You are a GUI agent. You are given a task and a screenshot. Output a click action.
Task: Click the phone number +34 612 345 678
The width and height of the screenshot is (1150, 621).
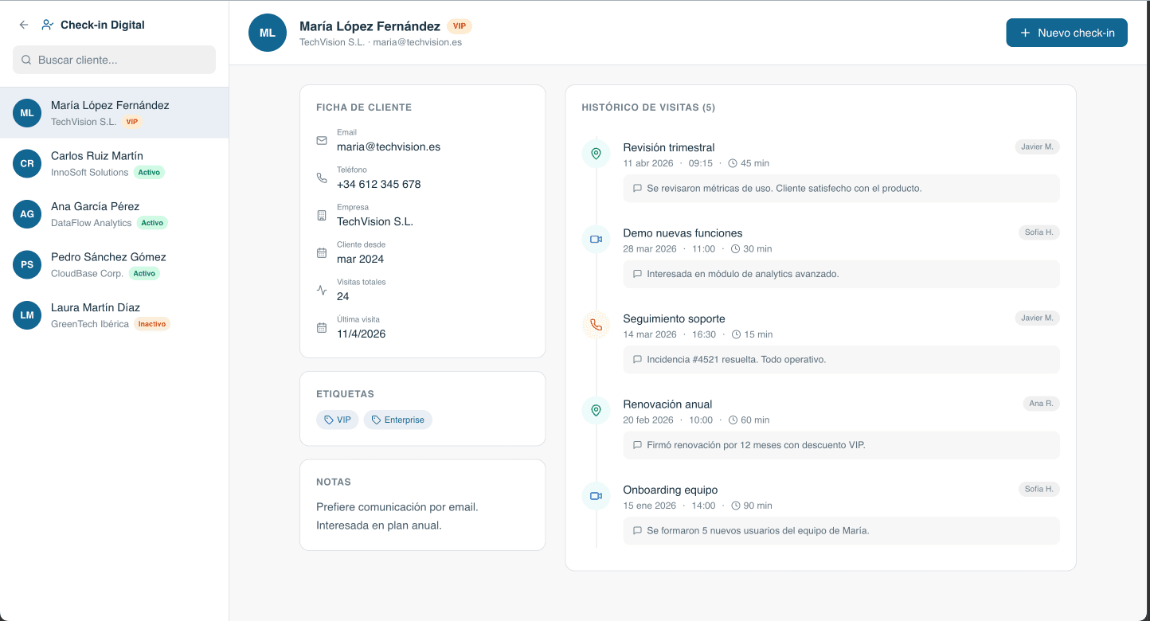[378, 184]
